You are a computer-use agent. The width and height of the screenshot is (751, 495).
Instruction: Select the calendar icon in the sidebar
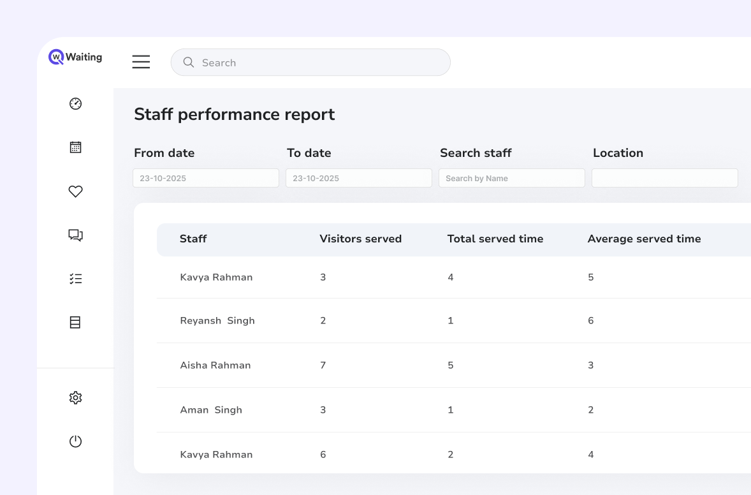click(75, 147)
